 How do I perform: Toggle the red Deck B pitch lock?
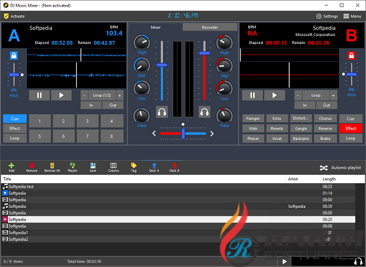pos(351,56)
